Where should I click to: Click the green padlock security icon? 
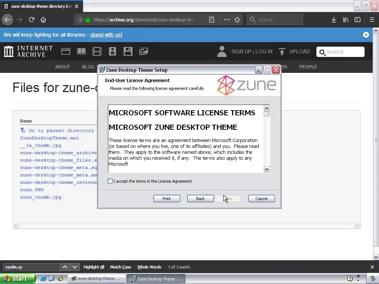[88, 20]
